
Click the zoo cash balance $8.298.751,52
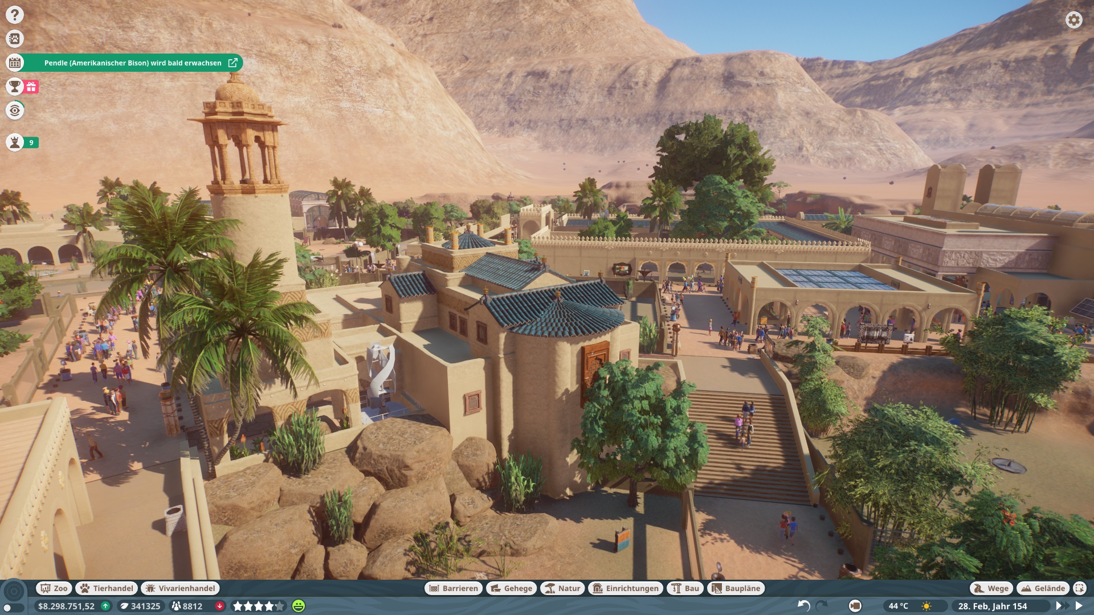pos(66,606)
